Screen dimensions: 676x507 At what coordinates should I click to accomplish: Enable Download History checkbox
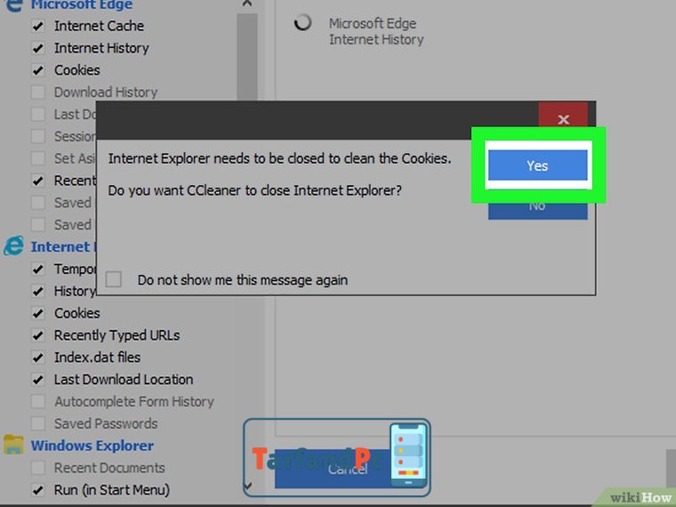point(38,92)
